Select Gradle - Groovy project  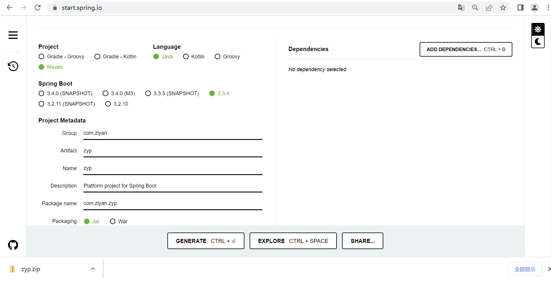(x=61, y=57)
